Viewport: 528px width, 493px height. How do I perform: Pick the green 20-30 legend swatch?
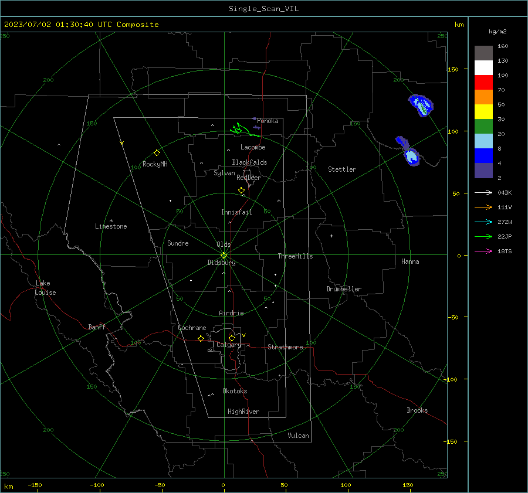coord(483,127)
